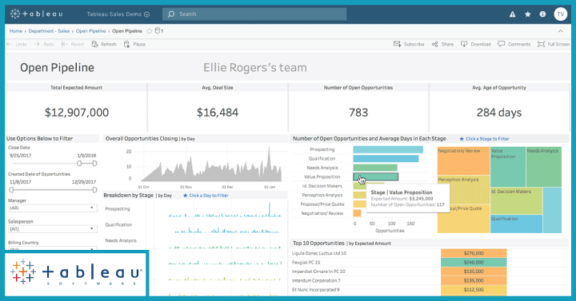Pause the view updates
Viewport: 576px width, 301px height.
coord(134,44)
